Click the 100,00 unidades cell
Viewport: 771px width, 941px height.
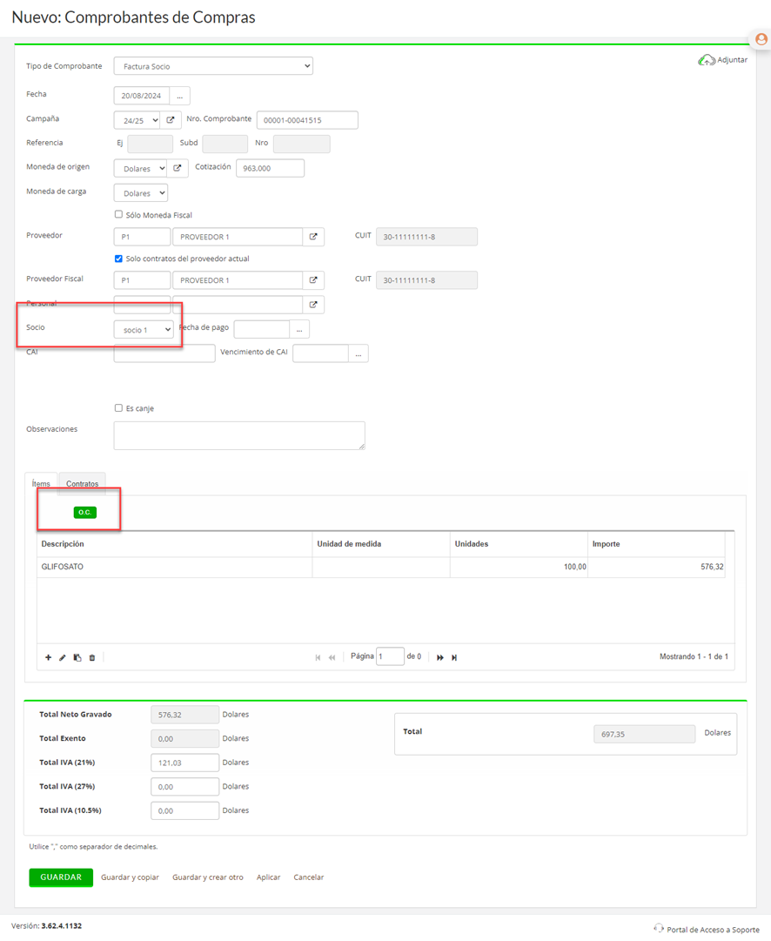pyautogui.click(x=519, y=567)
